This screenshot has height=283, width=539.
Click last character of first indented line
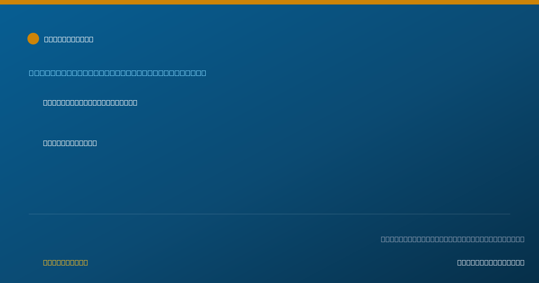[135, 102]
